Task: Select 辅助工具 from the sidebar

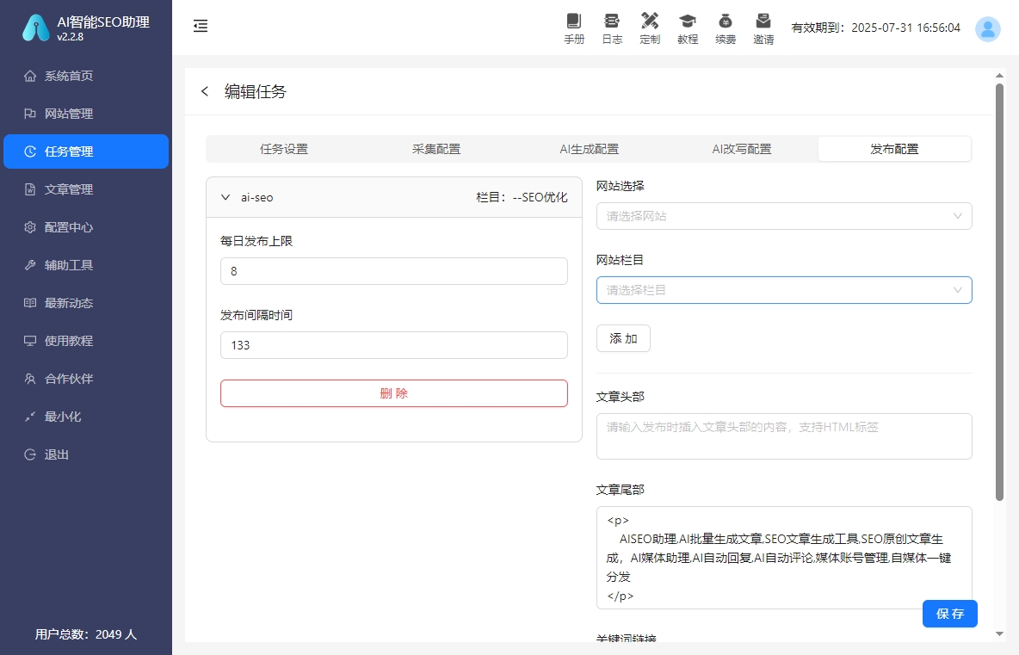Action: (86, 264)
